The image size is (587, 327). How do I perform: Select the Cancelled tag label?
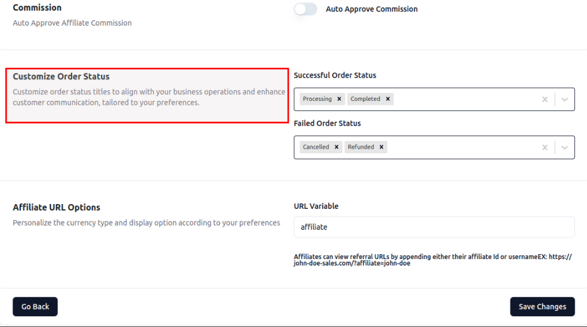pos(316,147)
